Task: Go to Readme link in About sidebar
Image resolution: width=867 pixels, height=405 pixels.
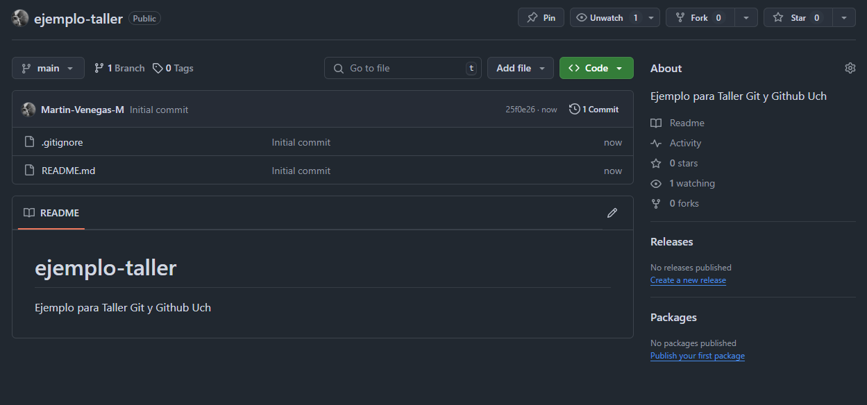Action: tap(677, 123)
